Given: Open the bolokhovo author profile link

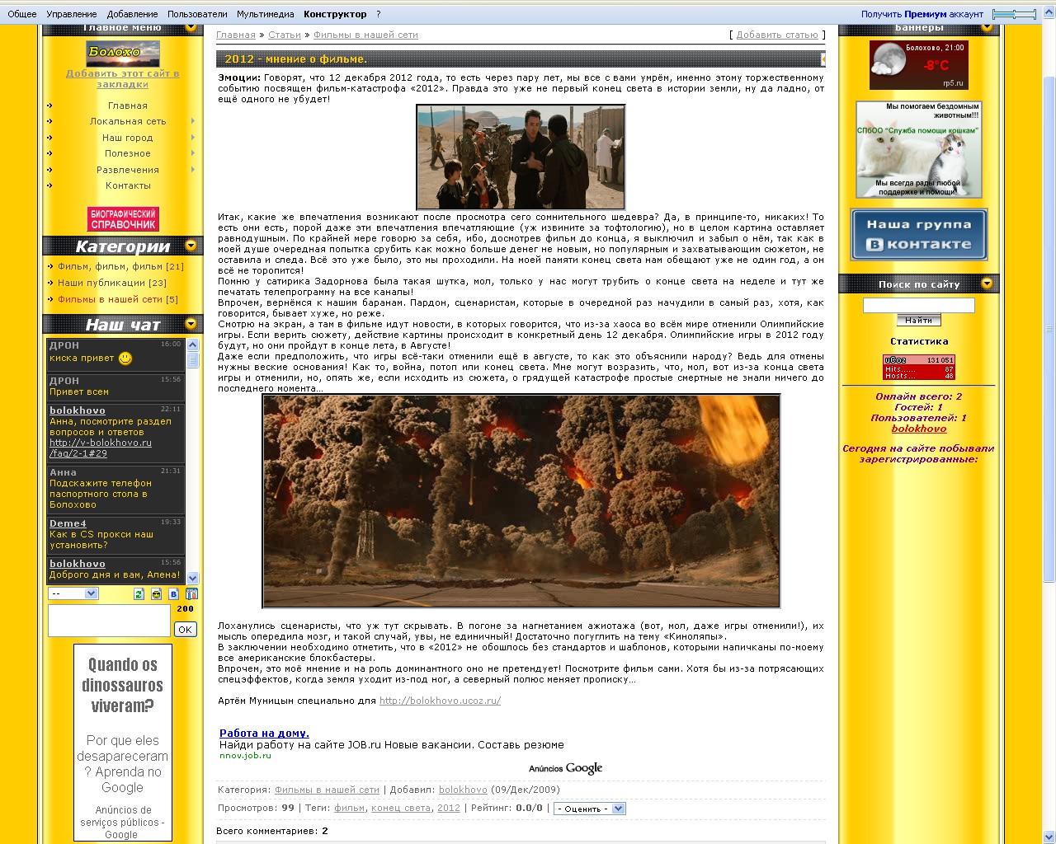Looking at the screenshot, I should click(463, 790).
